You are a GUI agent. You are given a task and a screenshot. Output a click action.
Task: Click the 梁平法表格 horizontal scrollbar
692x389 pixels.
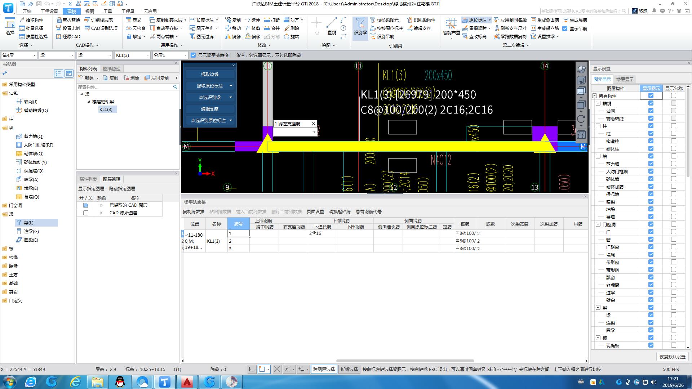pyautogui.click(x=405, y=361)
